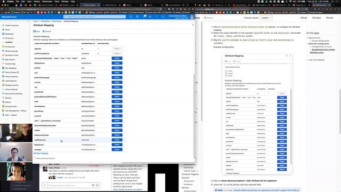Open the Storage accounts icon in sidebar
Image resolution: width=341 pixels, height=192 pixels.
3,85
